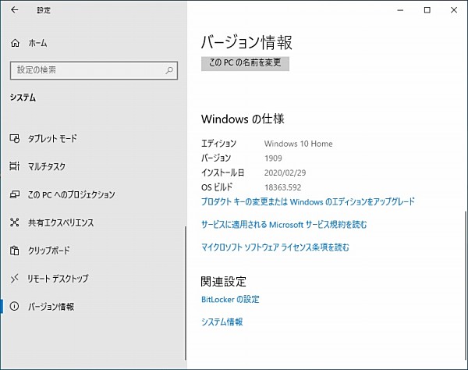Click この PC の名前を変更 button
The image size is (468, 370).
click(245, 63)
